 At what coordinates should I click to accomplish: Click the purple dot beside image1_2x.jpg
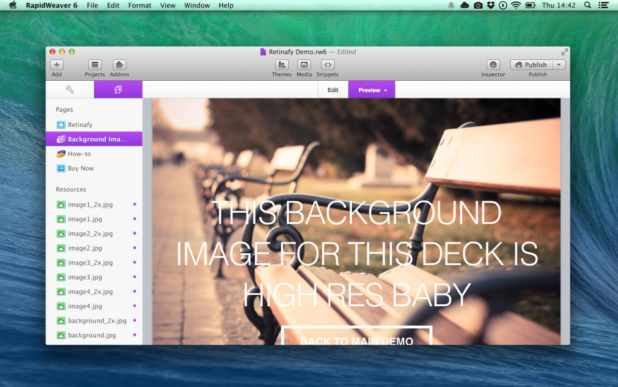click(x=134, y=204)
